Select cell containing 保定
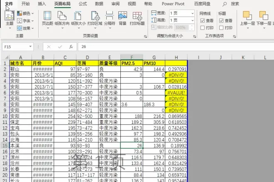Screen dimensions: 274x182 (21, 122)
